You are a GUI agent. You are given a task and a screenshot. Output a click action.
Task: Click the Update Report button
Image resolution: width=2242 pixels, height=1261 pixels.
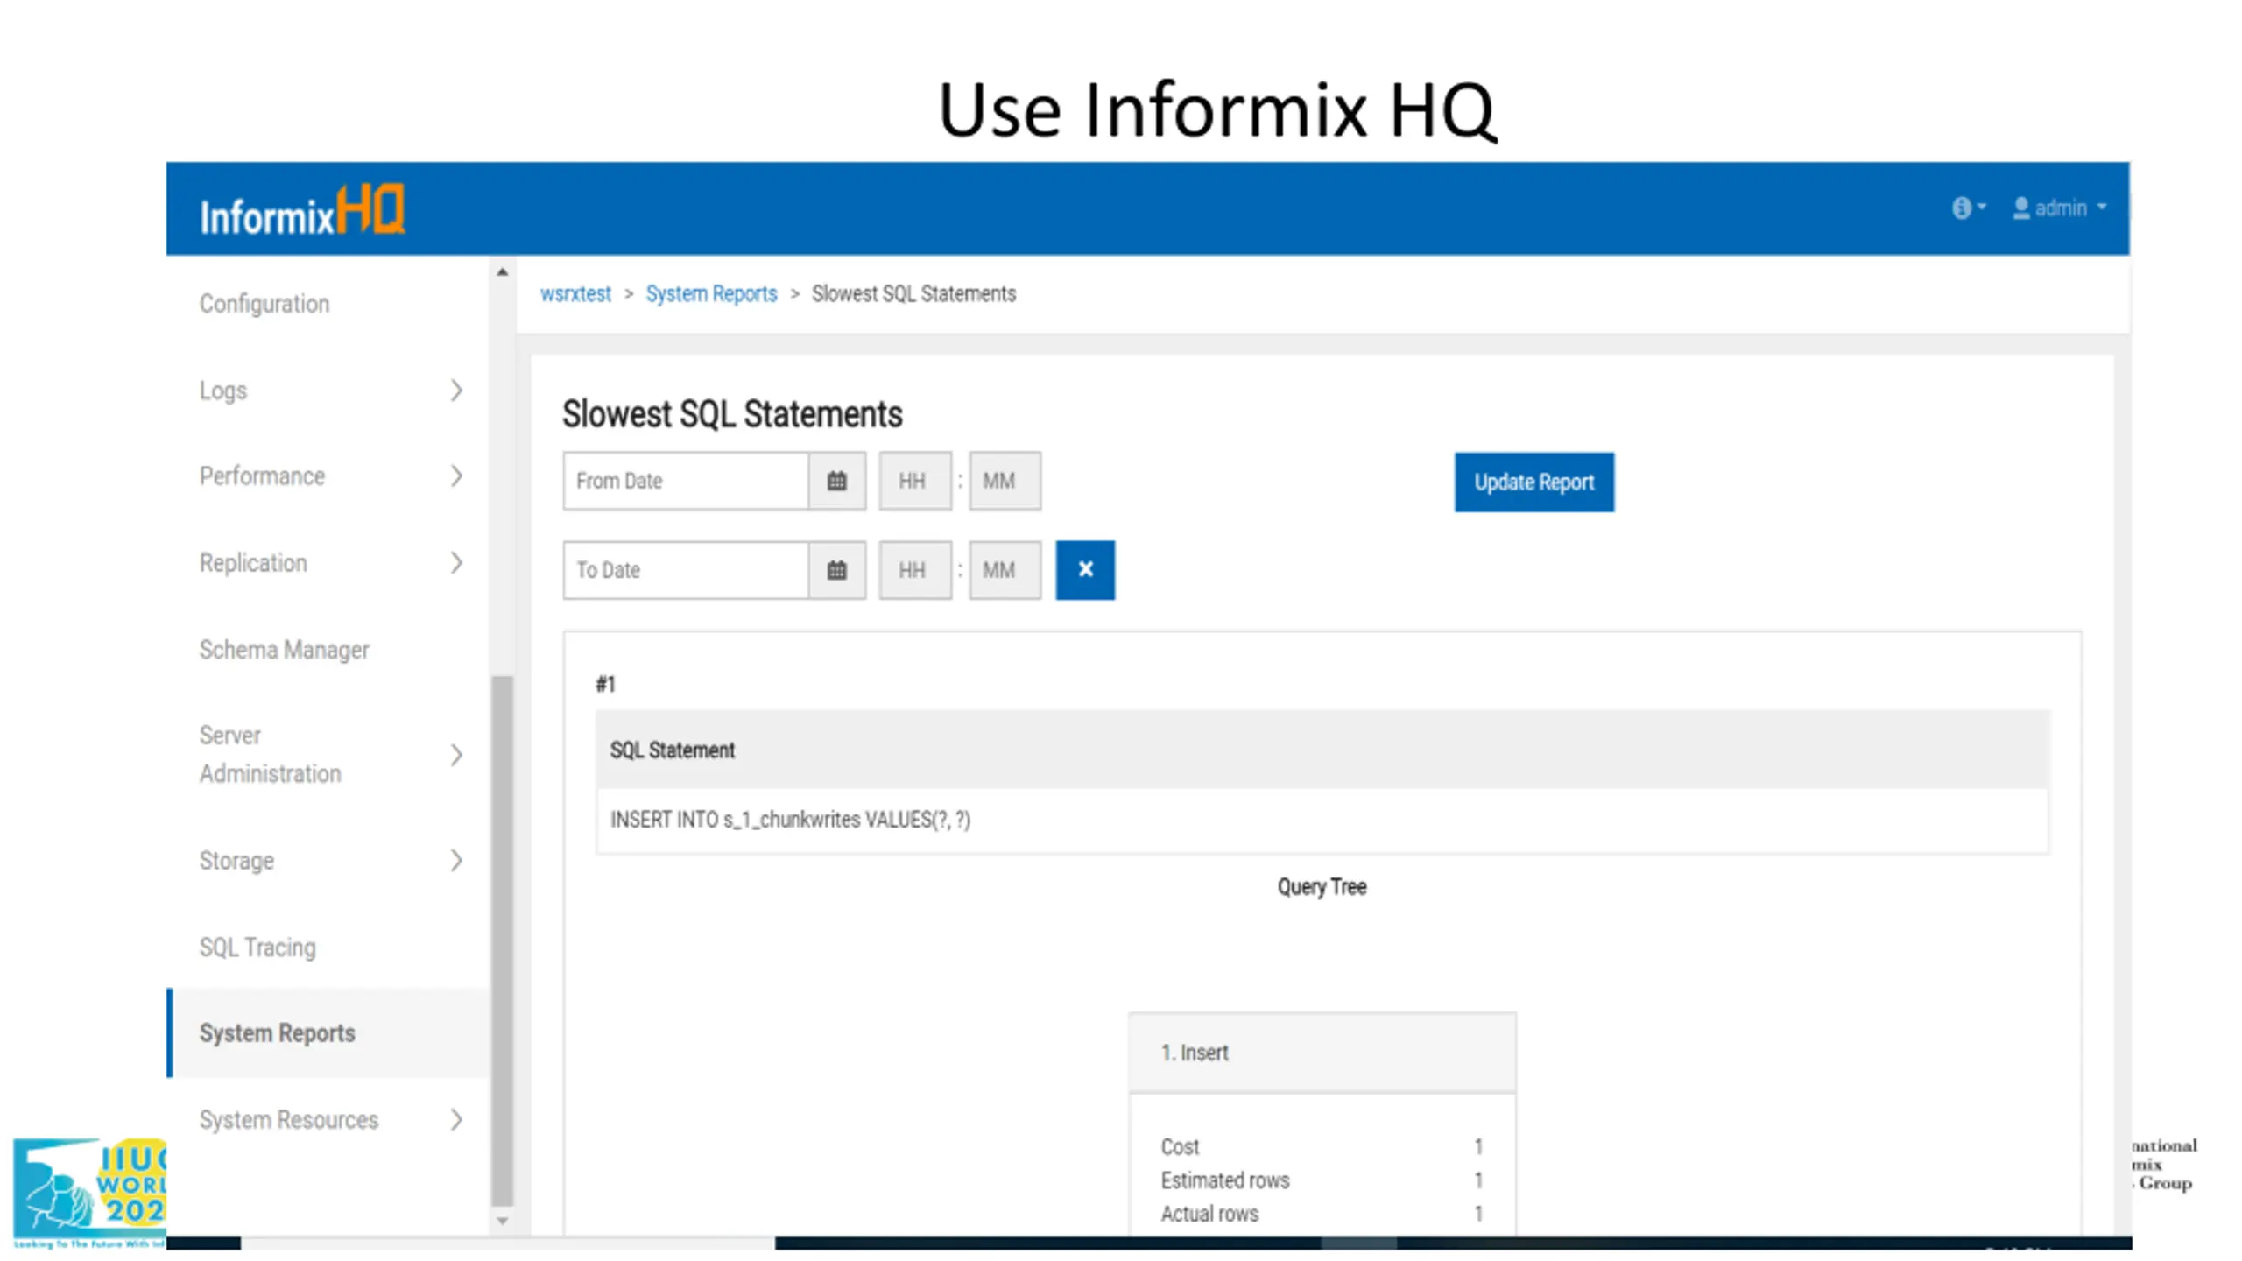click(1534, 483)
